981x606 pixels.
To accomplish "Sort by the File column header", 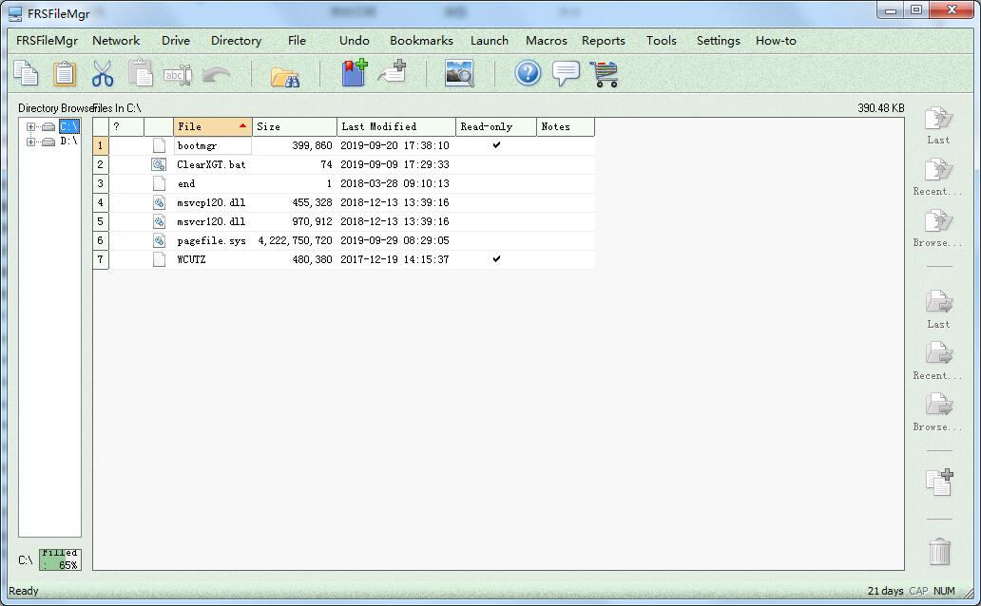I will pyautogui.click(x=213, y=126).
